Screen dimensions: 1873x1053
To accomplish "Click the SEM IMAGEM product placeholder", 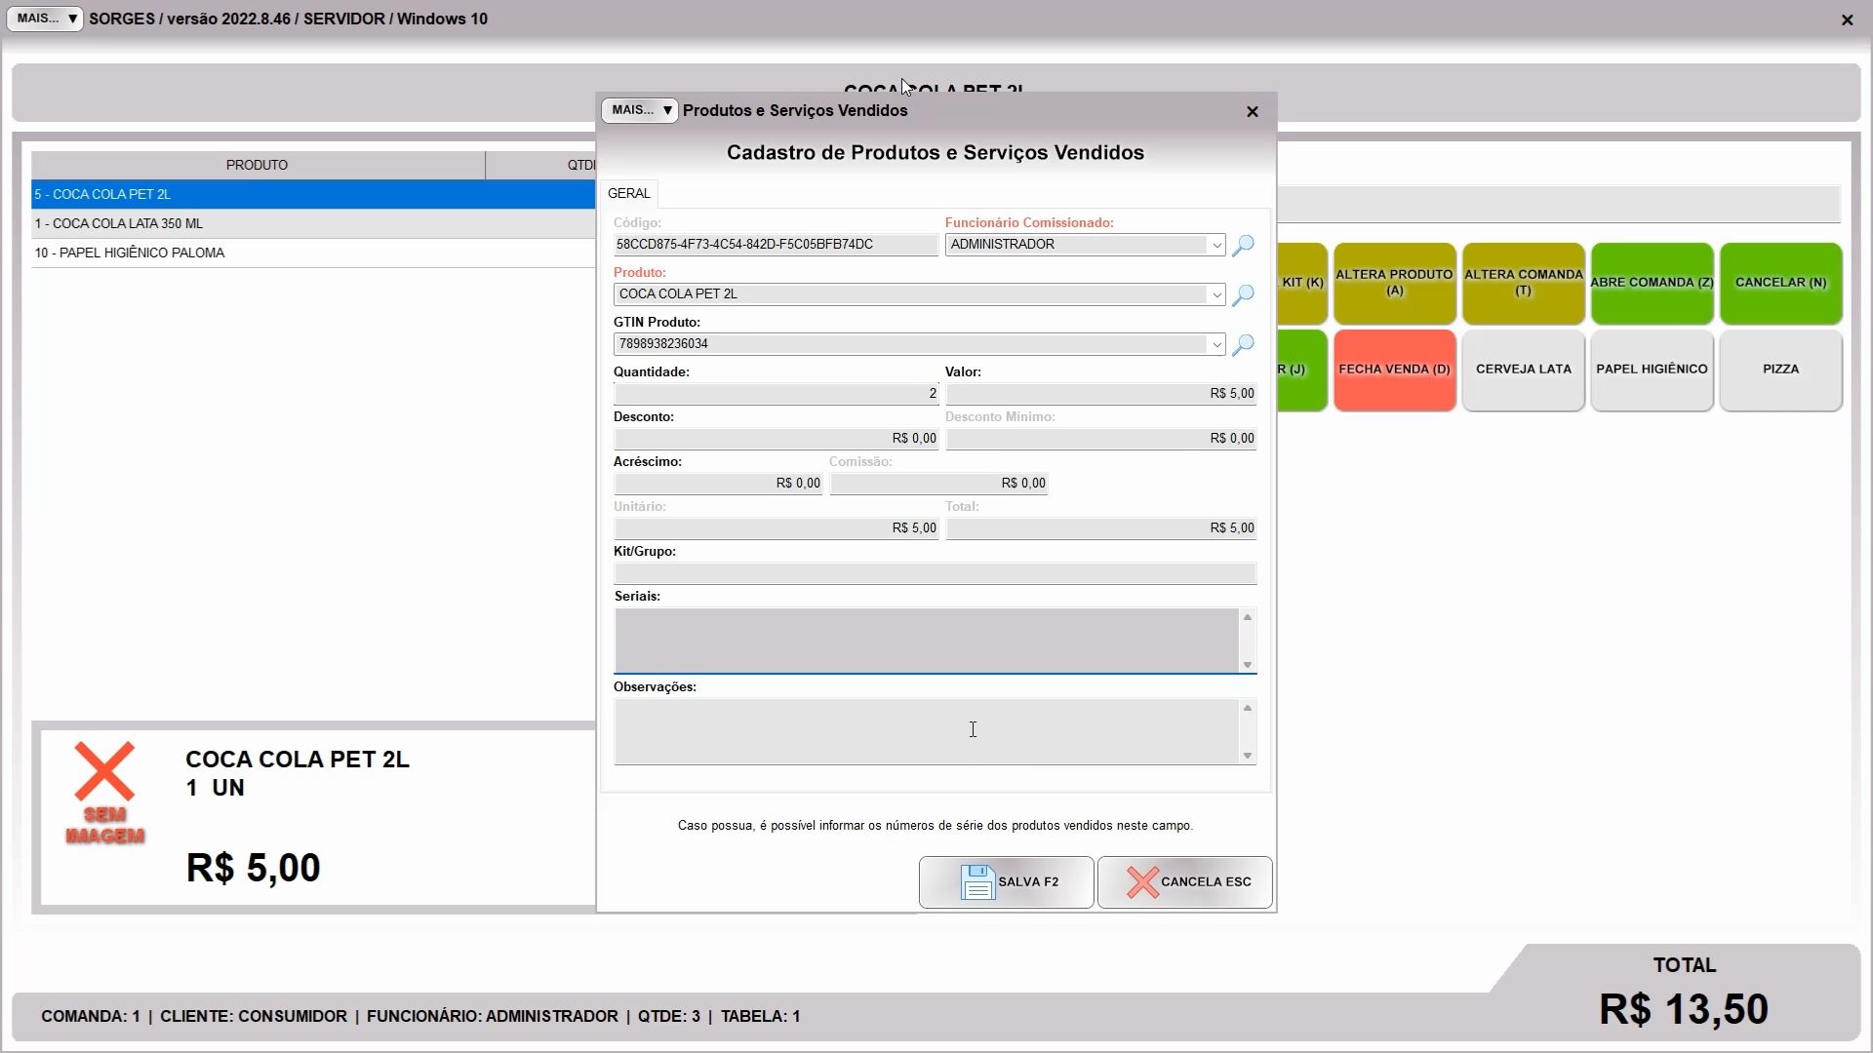I will pyautogui.click(x=104, y=794).
